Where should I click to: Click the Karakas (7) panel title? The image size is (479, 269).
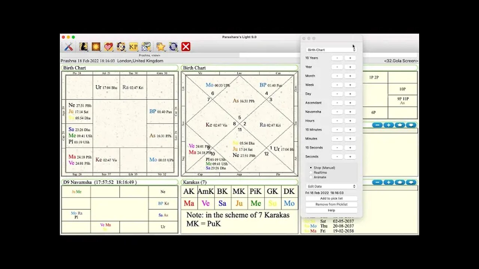click(239, 182)
